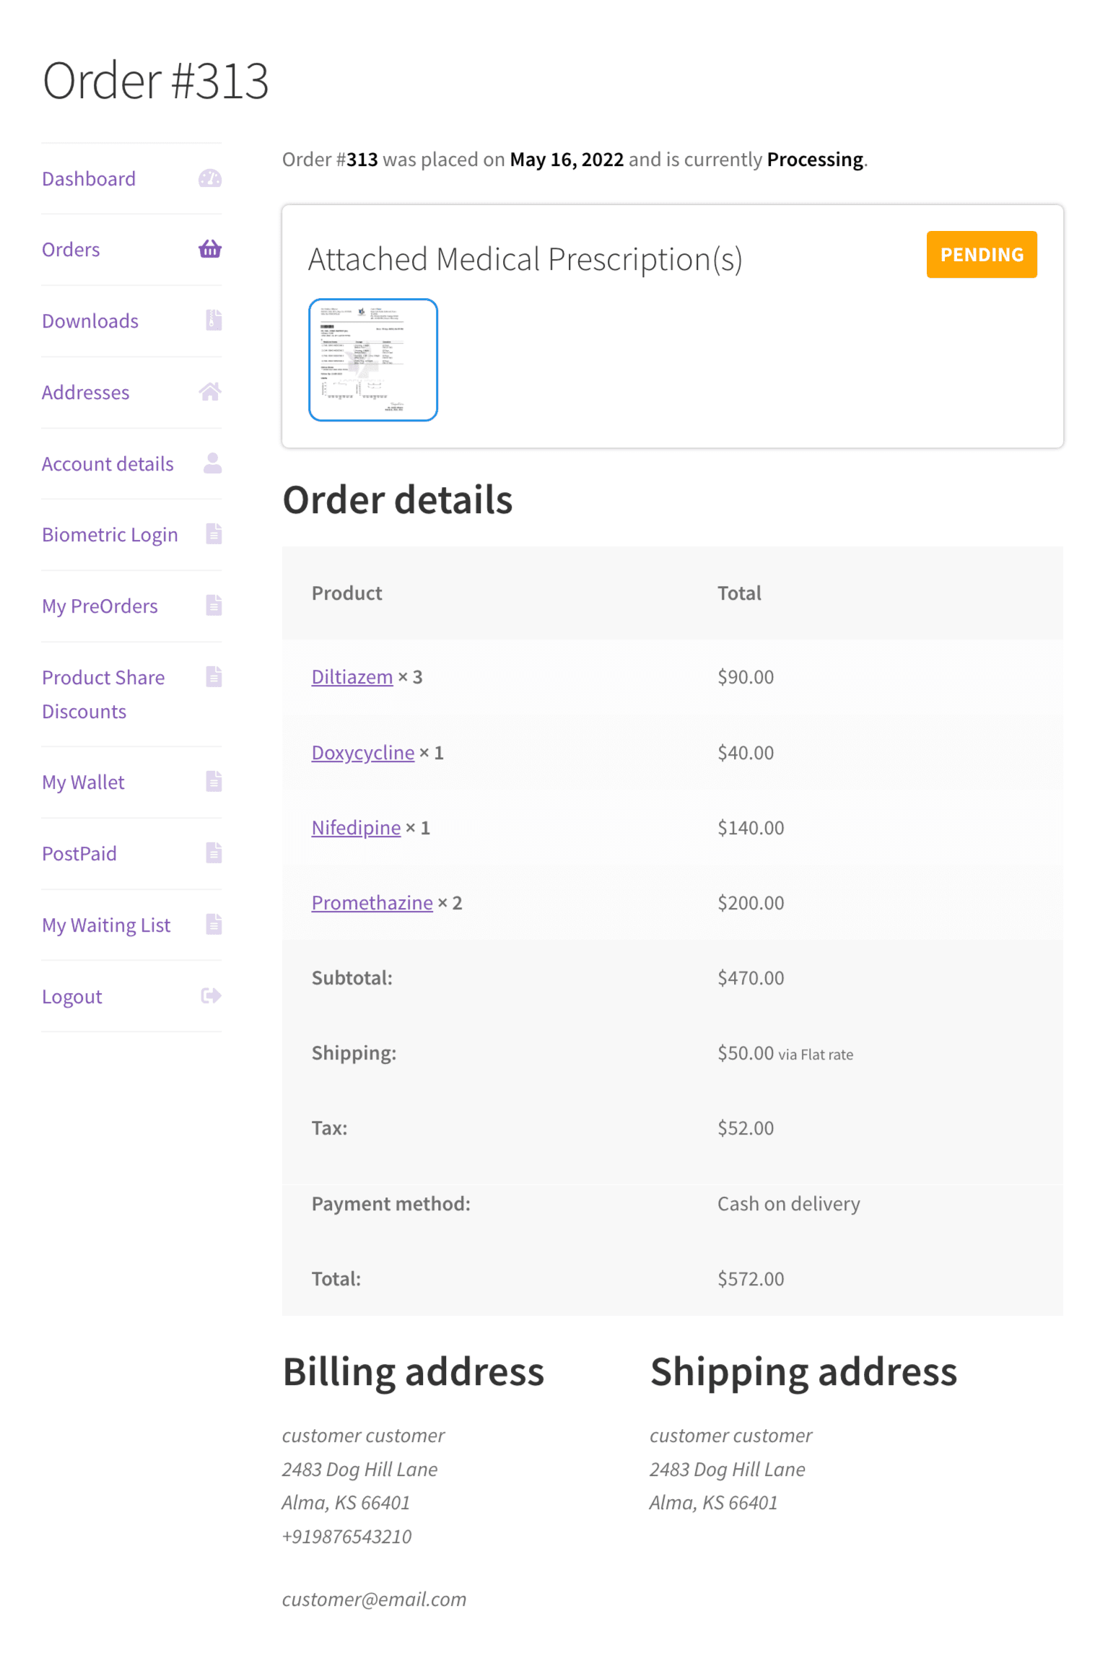
Task: Click the Orders basket icon
Action: click(210, 249)
